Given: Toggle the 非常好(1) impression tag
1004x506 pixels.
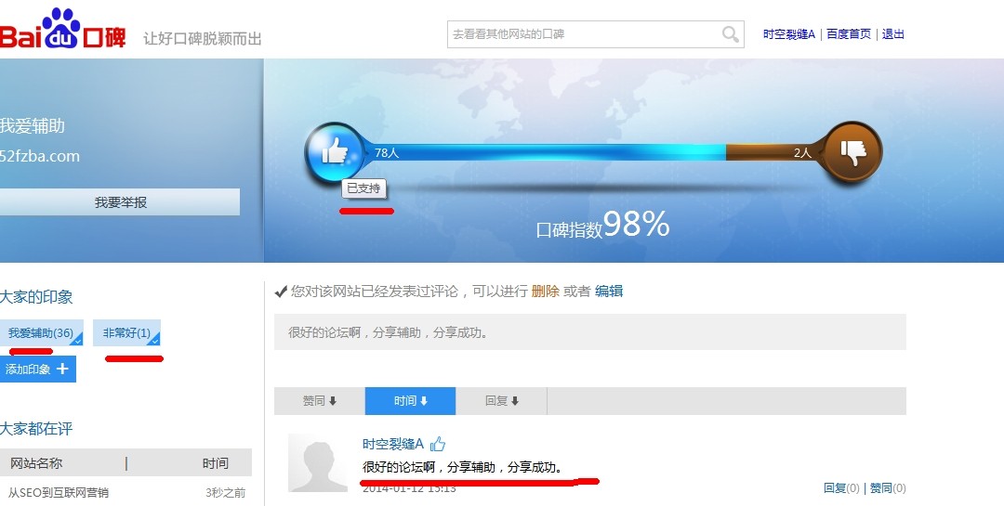Looking at the screenshot, I should 126,332.
